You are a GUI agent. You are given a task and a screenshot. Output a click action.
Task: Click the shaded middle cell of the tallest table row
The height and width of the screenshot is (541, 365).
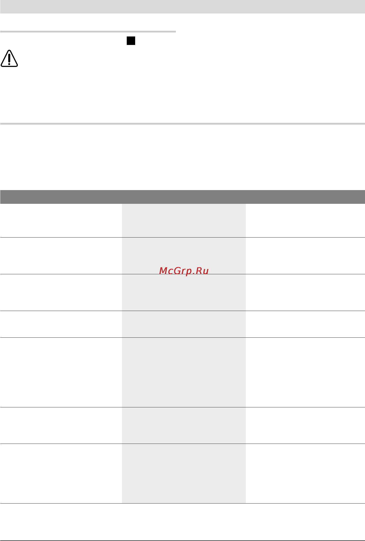[x=184, y=372]
